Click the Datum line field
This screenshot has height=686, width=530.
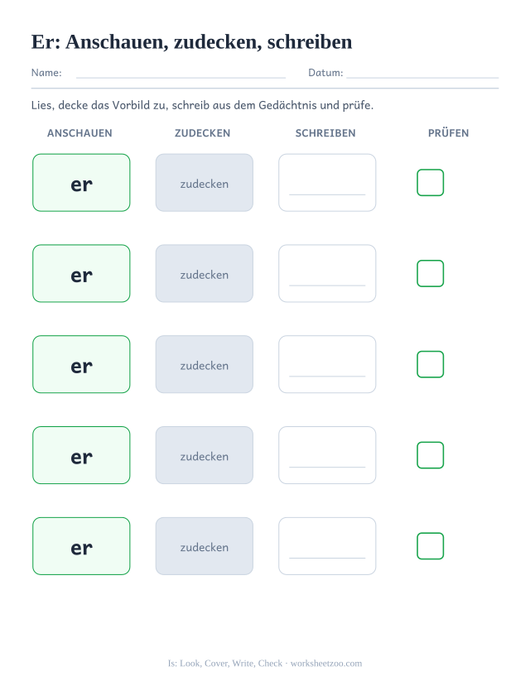click(x=422, y=74)
